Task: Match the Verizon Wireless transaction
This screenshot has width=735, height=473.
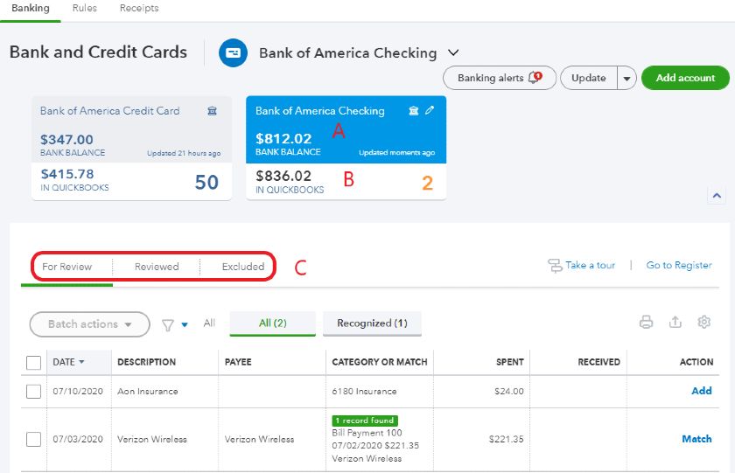Action: point(696,439)
